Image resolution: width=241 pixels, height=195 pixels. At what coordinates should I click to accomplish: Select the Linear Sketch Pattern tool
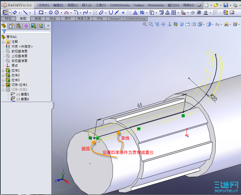pyautogui.click(x=174, y=13)
